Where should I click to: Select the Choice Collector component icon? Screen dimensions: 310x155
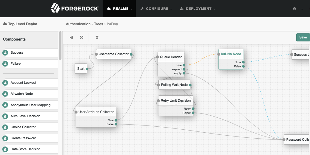coord(5,127)
